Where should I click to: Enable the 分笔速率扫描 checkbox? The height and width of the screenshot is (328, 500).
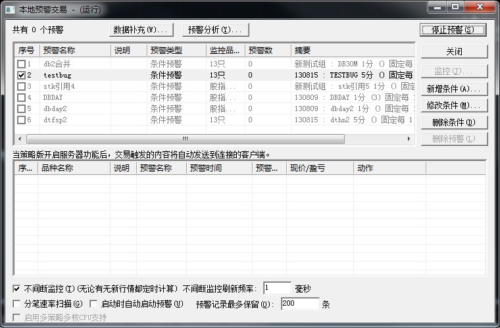(x=16, y=304)
